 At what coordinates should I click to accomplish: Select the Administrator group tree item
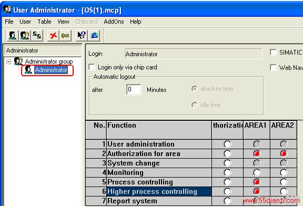(49, 61)
